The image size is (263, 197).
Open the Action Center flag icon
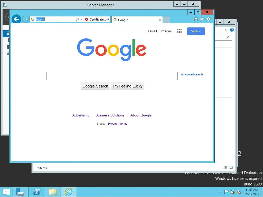(226, 192)
